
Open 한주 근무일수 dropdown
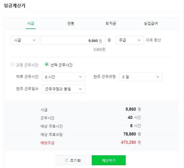click(x=63, y=89)
